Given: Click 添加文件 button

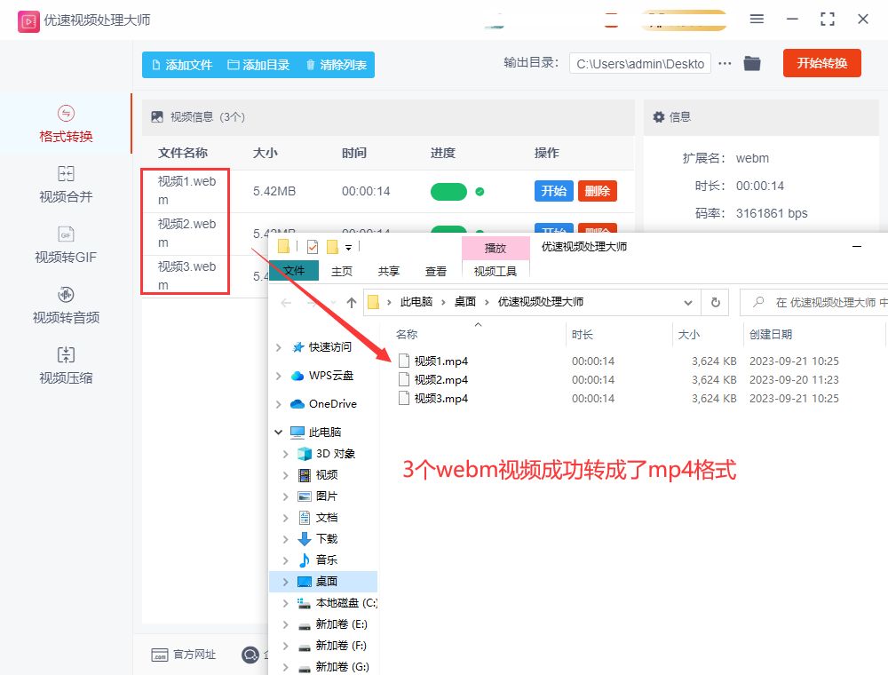Looking at the screenshot, I should [182, 65].
